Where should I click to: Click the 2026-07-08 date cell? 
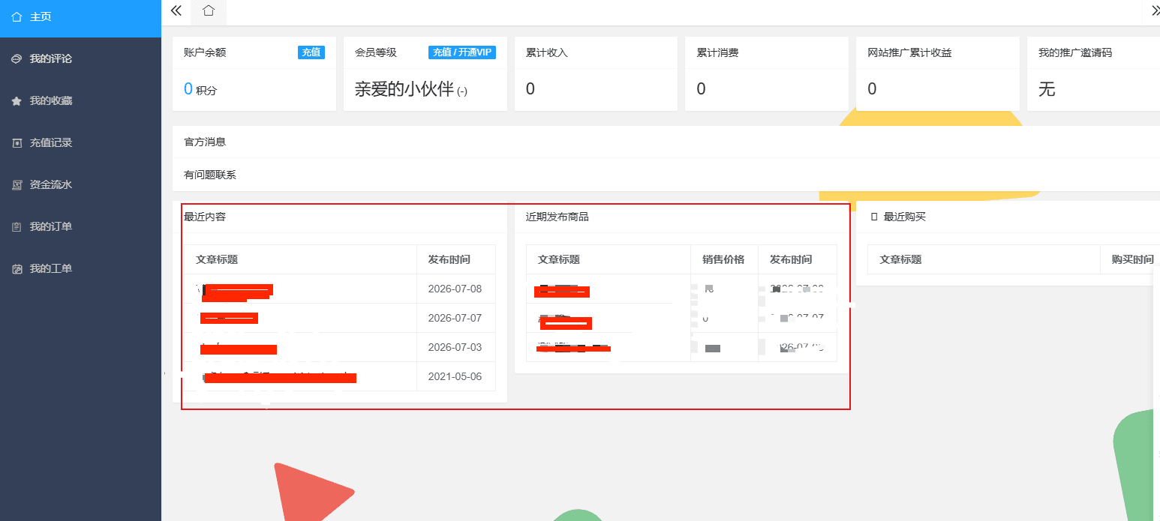coord(455,289)
